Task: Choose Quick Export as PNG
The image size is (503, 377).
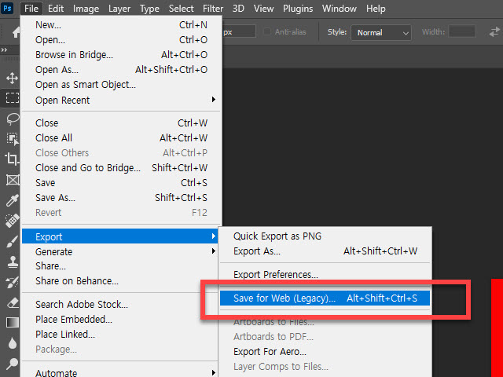Action: pyautogui.click(x=325, y=236)
